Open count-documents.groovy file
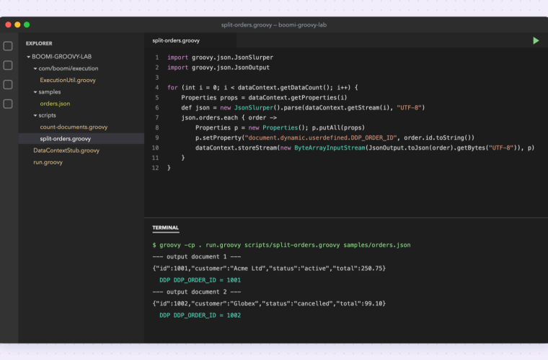This screenshot has height=360, width=548. point(74,127)
